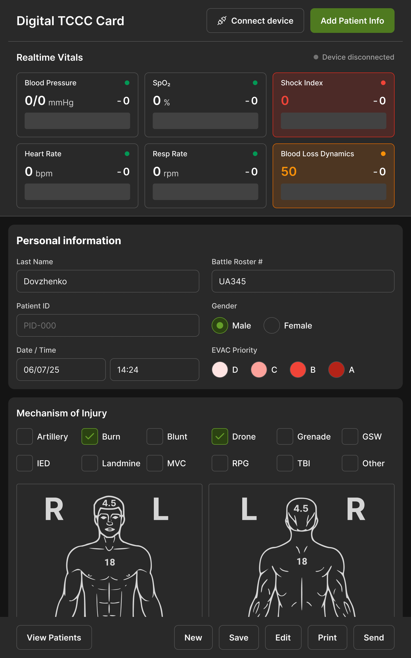Check the Grenade mechanism checkbox
This screenshot has width=411, height=658.
[x=285, y=436]
